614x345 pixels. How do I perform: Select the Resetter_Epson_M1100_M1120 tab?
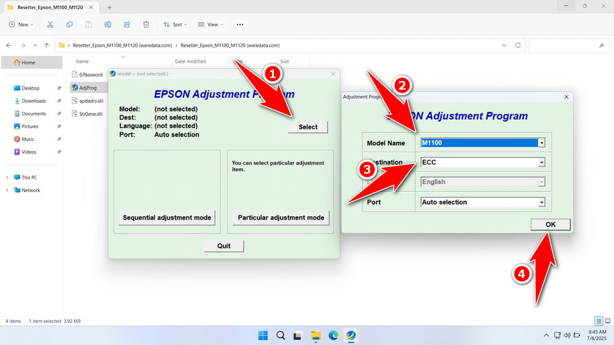(50, 7)
